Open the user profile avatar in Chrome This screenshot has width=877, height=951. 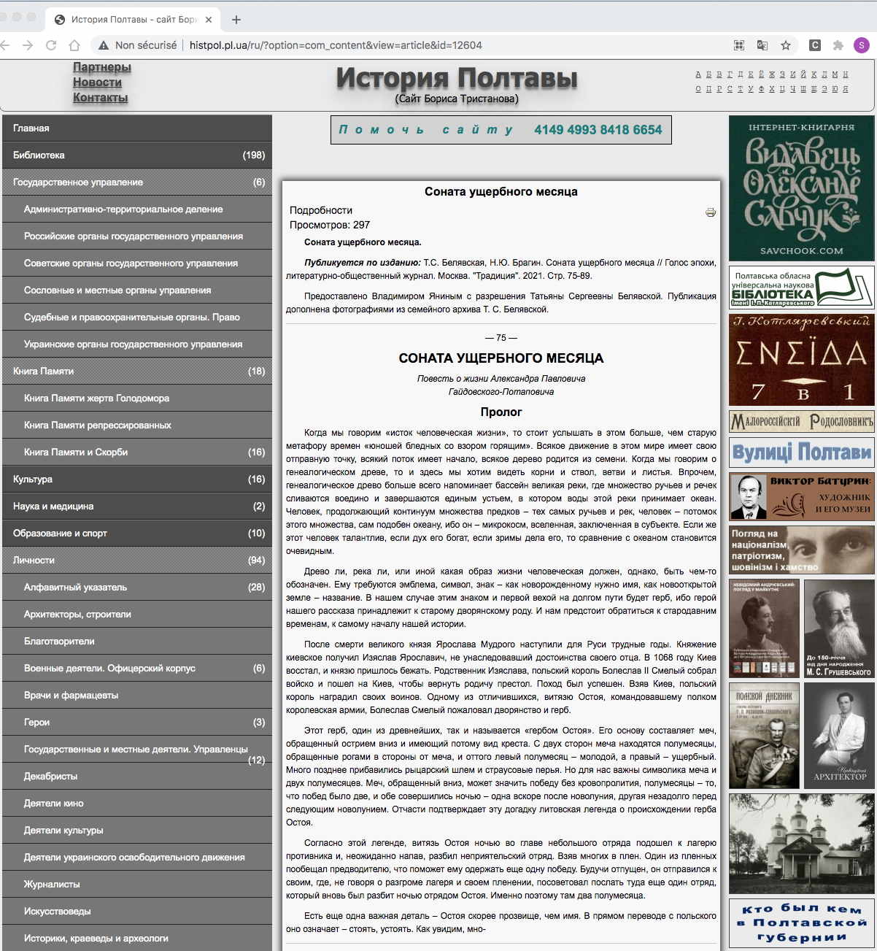tap(862, 45)
